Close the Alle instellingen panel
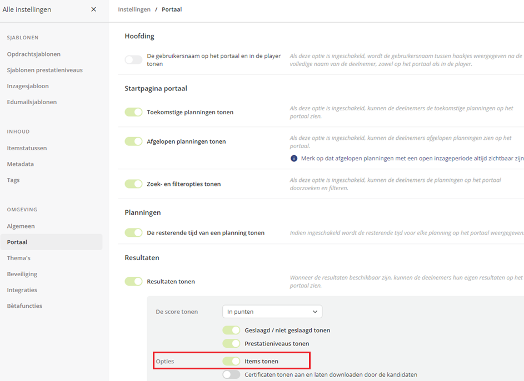This screenshot has height=381, width=524. click(93, 9)
